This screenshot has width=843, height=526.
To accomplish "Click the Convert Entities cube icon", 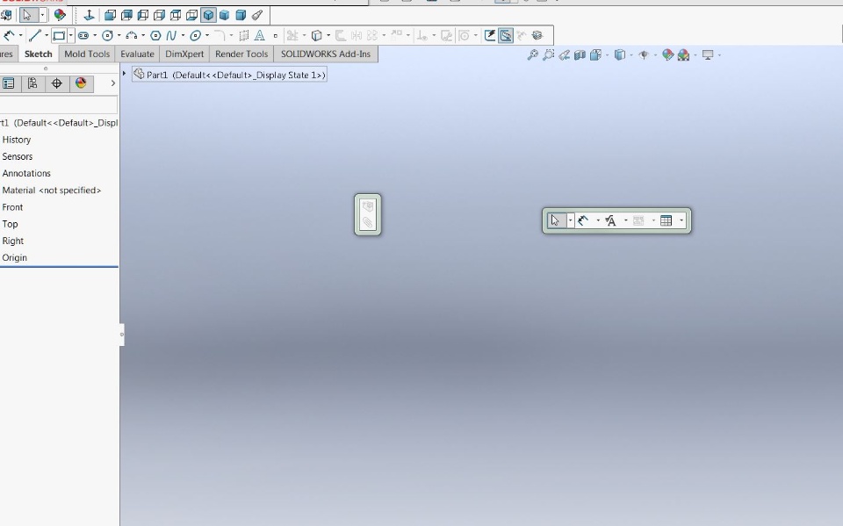I will (317, 35).
